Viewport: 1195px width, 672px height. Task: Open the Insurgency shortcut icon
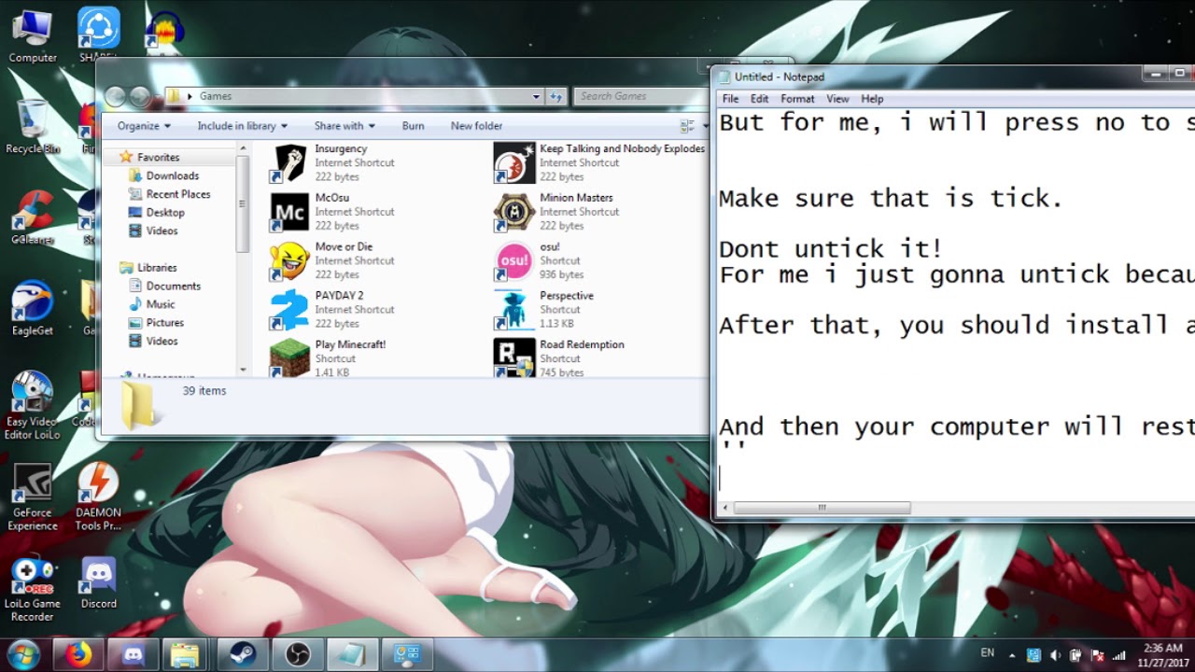click(x=289, y=163)
